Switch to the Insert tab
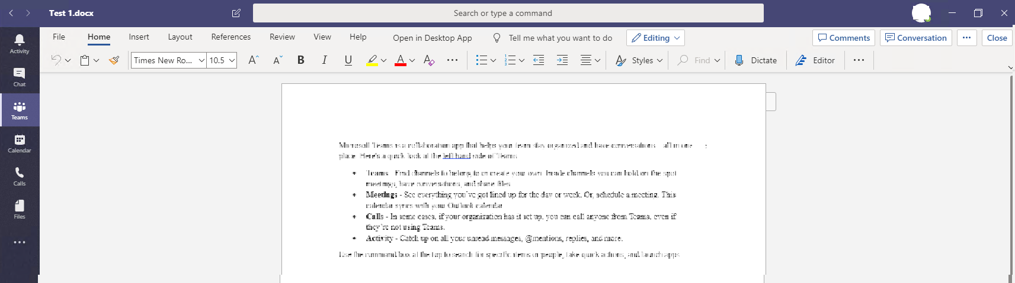 point(139,37)
